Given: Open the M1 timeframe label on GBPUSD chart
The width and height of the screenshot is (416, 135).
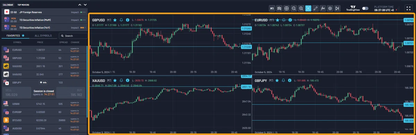Looking at the screenshot, I should [109, 20].
